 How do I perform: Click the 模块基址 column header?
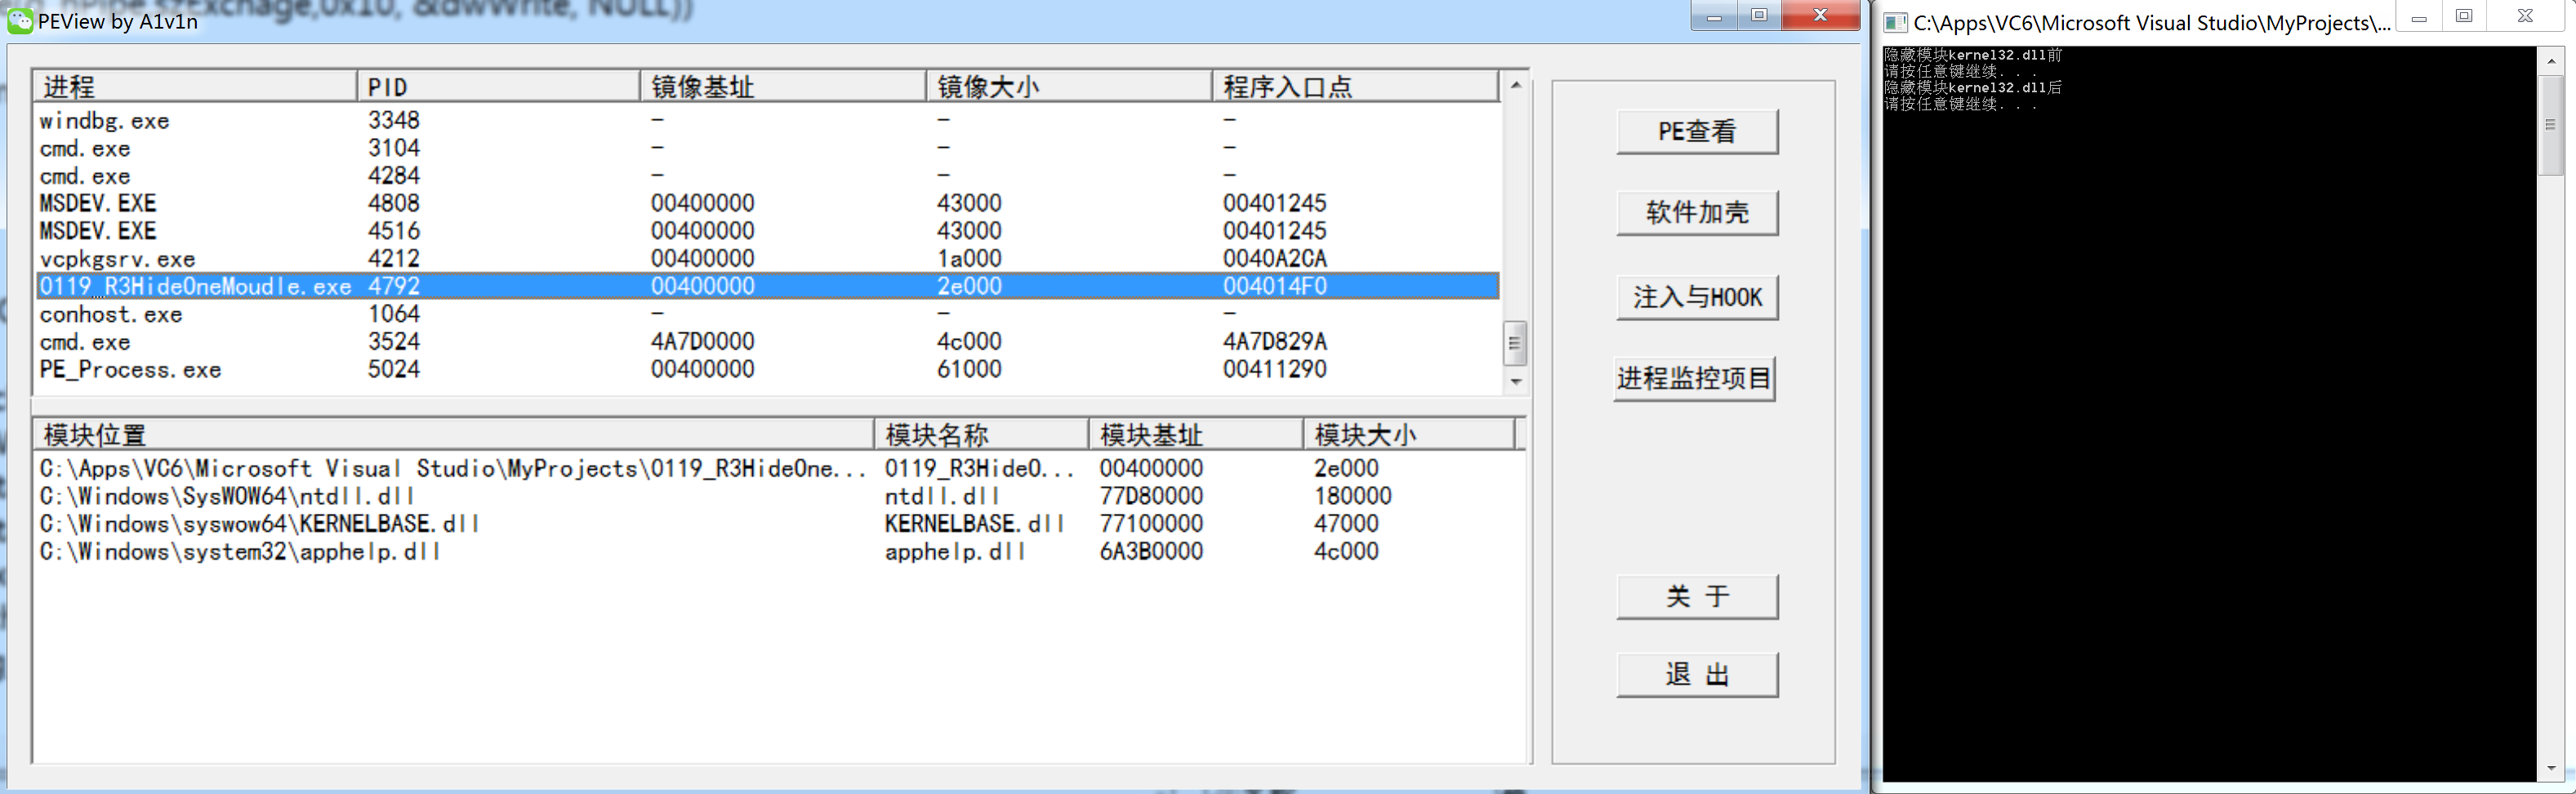click(1196, 435)
